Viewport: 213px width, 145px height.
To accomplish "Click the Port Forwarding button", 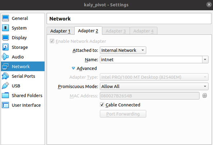I will click(x=123, y=114).
